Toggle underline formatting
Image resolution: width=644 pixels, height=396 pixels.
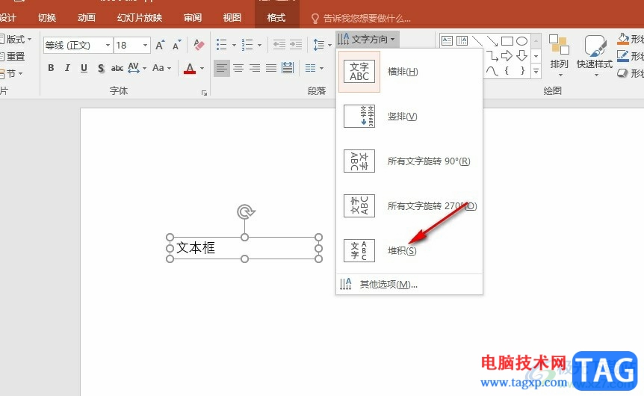(84, 68)
